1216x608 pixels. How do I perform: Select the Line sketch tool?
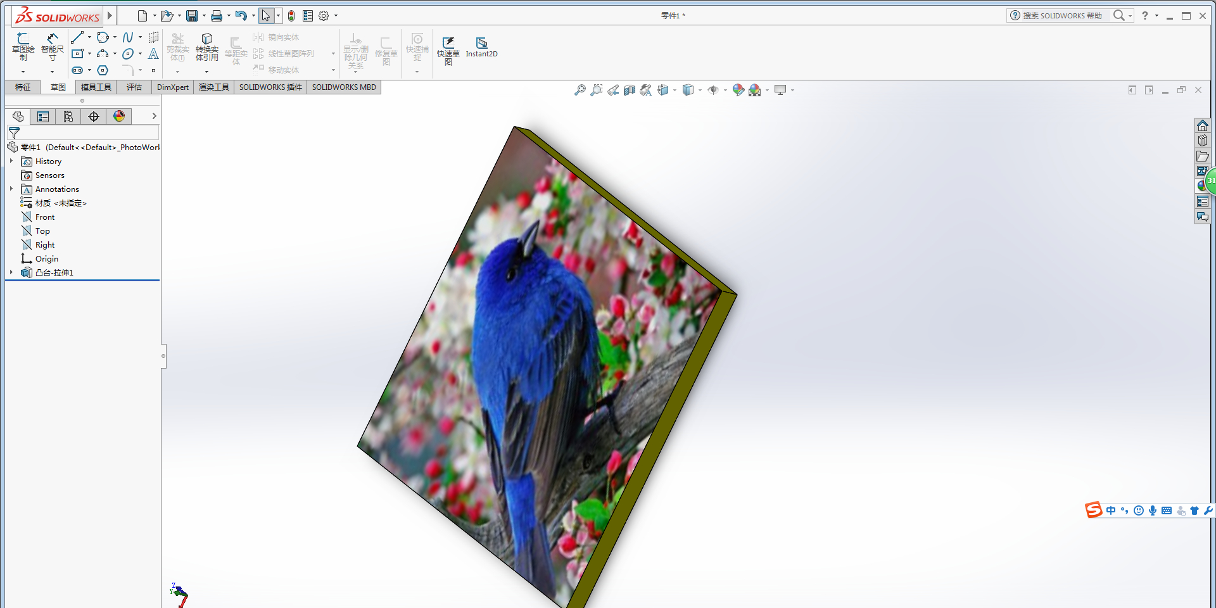click(x=77, y=37)
